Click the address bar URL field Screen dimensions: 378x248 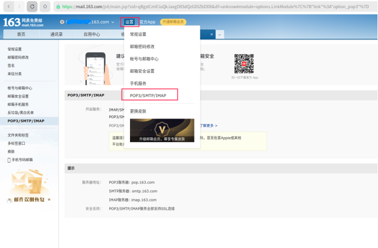215,7
